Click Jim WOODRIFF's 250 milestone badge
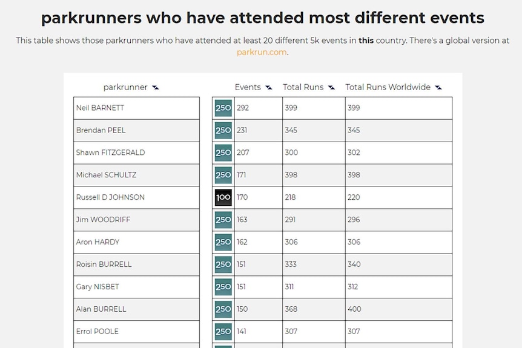 click(223, 220)
